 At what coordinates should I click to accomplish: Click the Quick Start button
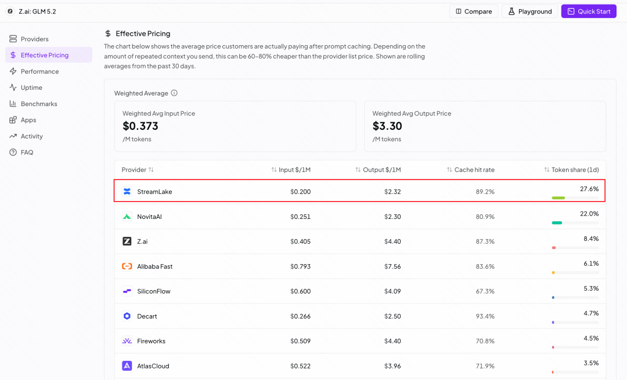[x=589, y=11]
